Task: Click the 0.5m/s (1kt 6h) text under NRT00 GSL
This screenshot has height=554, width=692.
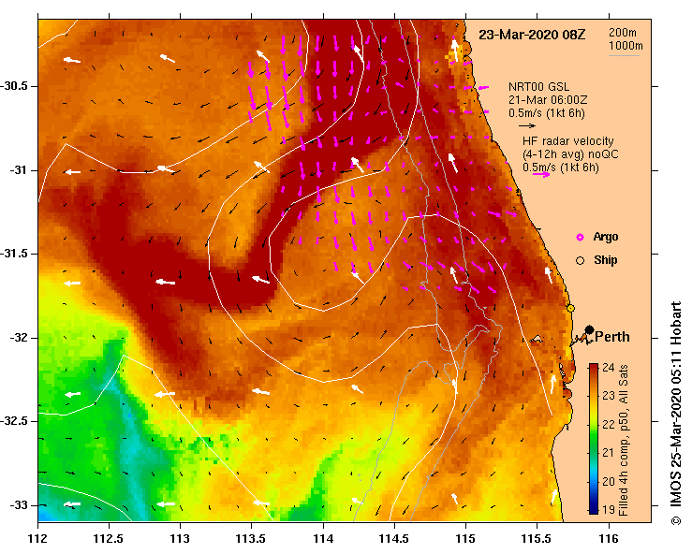Action: tap(547, 113)
